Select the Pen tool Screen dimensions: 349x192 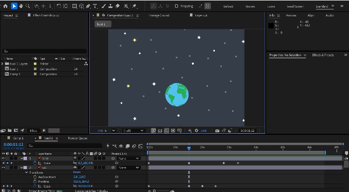[88, 6]
